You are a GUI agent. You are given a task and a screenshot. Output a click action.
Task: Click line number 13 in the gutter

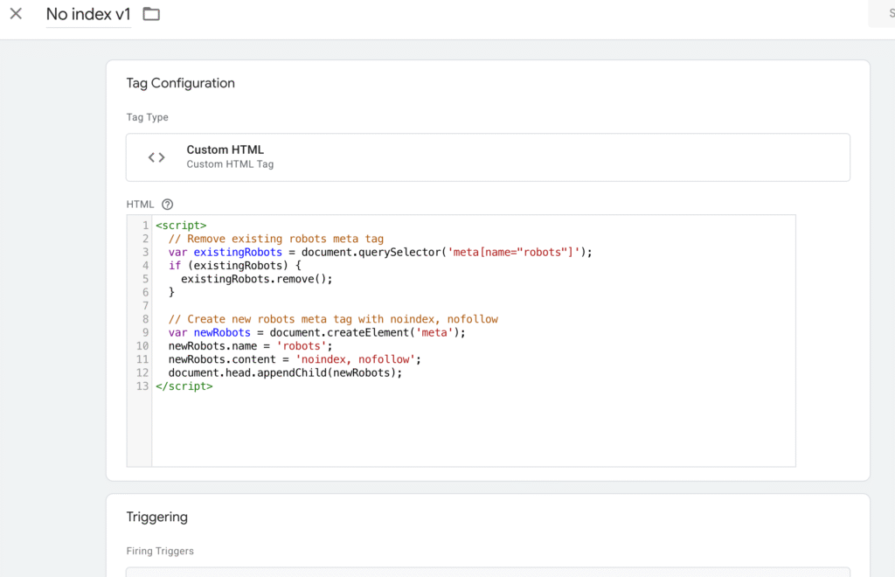point(142,386)
